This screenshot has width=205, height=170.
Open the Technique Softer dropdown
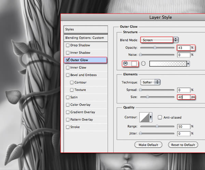tap(150, 82)
